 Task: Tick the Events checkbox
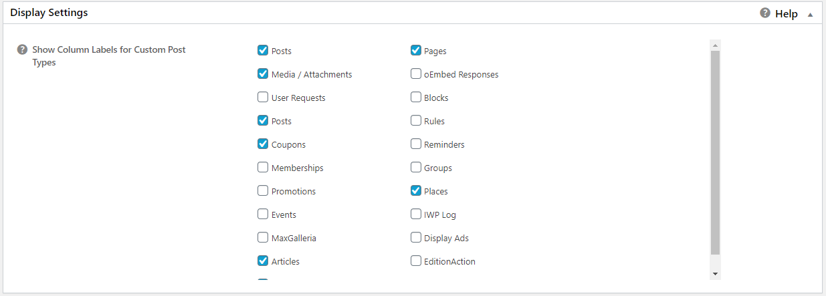pyautogui.click(x=263, y=214)
